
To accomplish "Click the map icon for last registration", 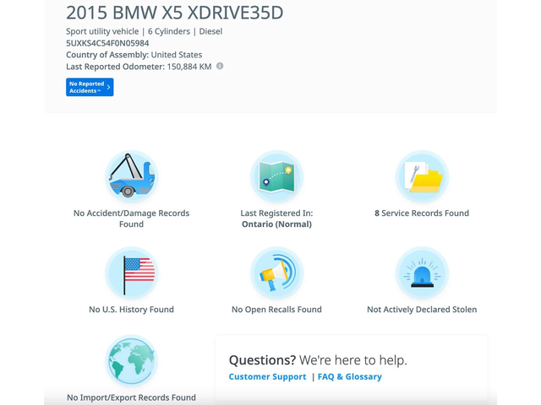I will click(276, 176).
